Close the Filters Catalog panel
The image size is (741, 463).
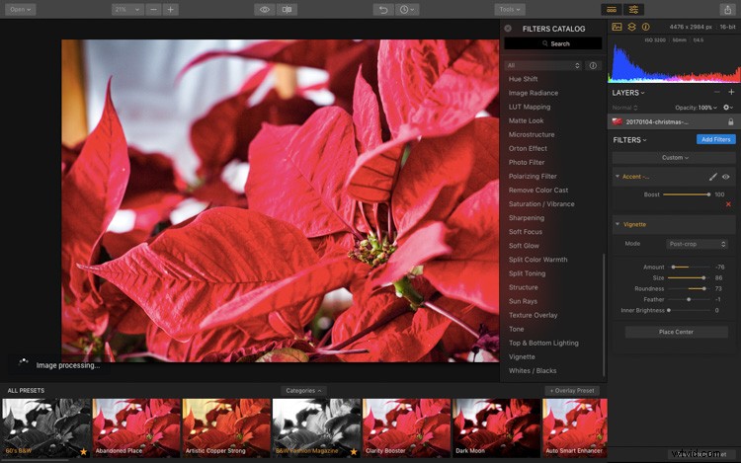508,29
